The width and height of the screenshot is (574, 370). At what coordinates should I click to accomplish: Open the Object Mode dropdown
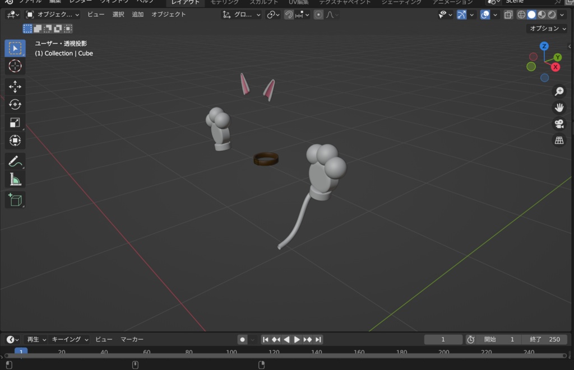52,15
